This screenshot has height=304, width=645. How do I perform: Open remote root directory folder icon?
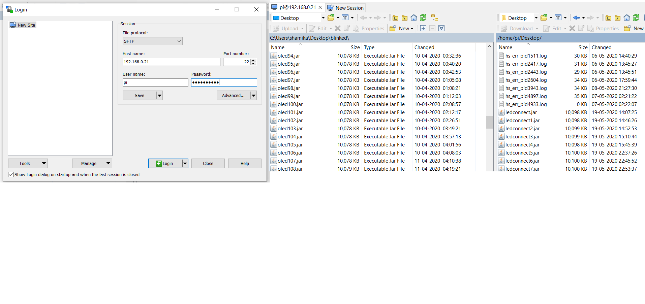[x=618, y=18]
